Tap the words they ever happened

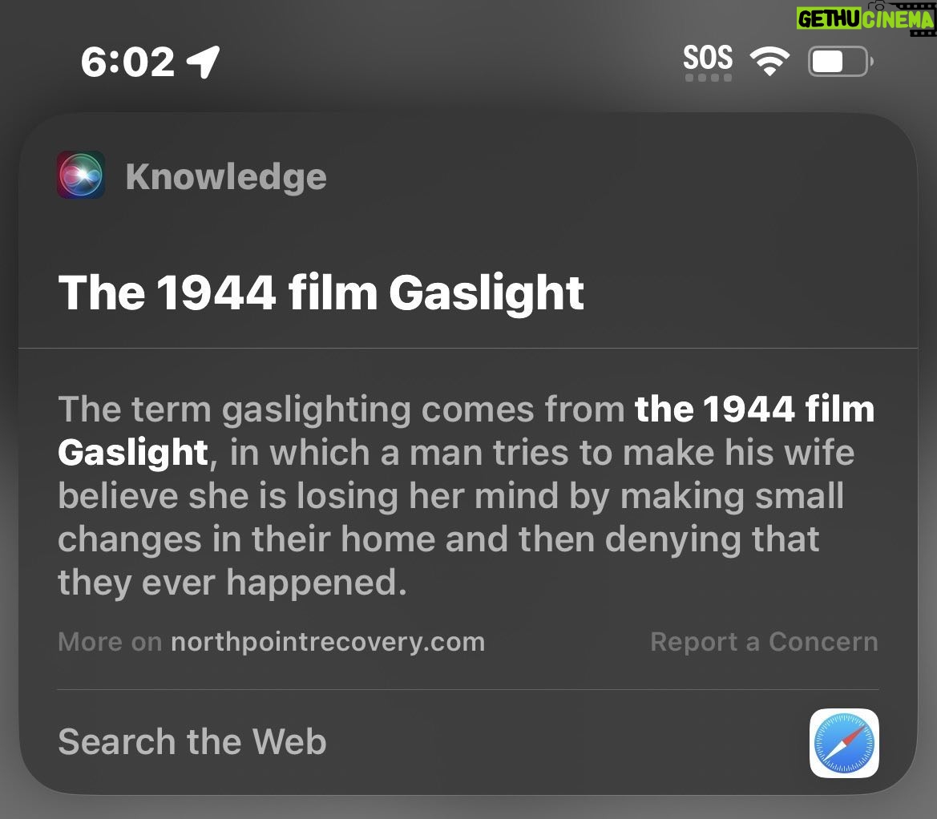coord(232,583)
